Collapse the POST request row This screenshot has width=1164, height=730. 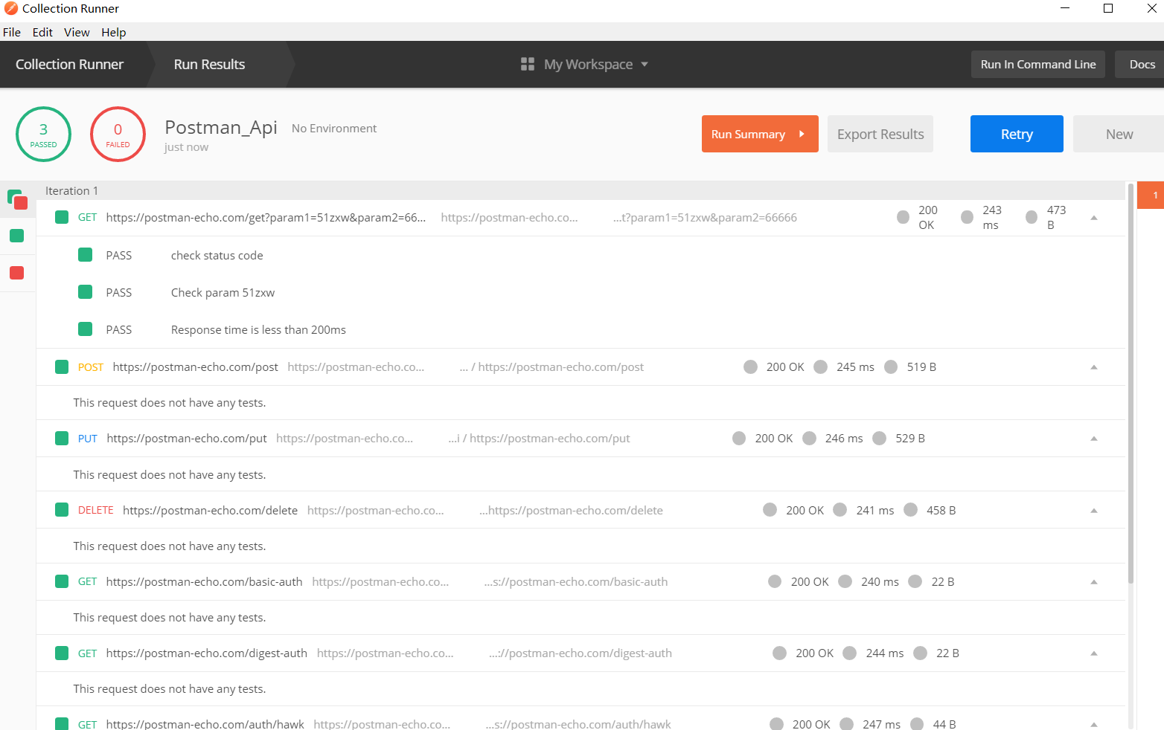1094,367
